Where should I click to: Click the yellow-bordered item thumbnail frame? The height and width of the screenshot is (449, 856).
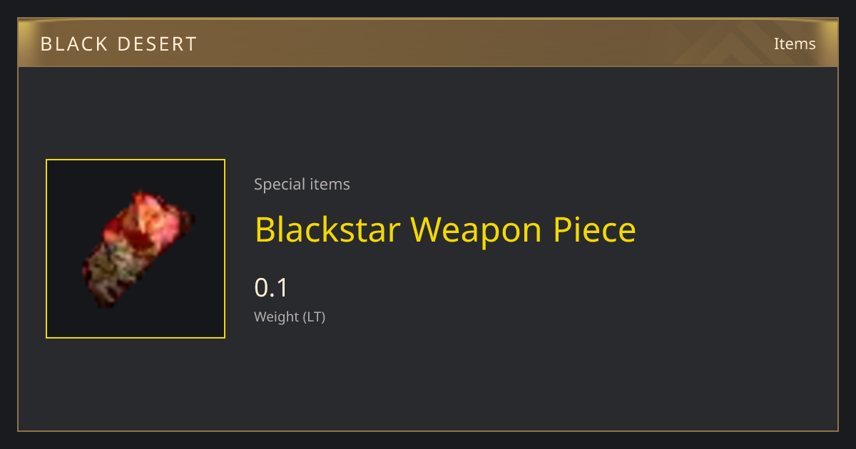coord(136,249)
